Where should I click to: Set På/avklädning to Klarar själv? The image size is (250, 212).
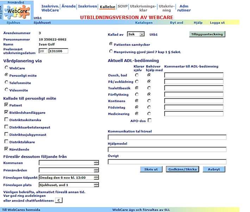tap(137, 81)
